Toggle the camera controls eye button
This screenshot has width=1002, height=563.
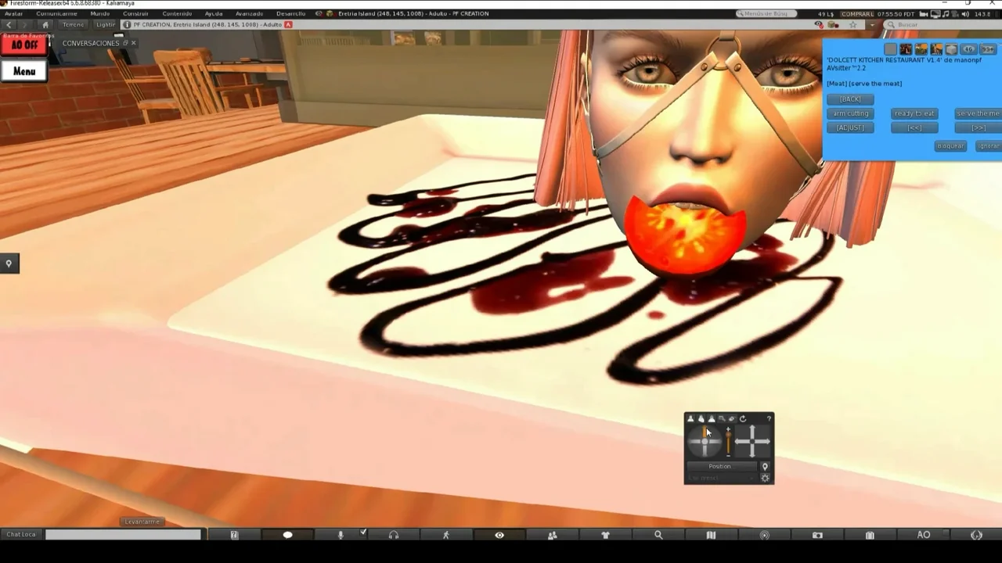(x=499, y=535)
